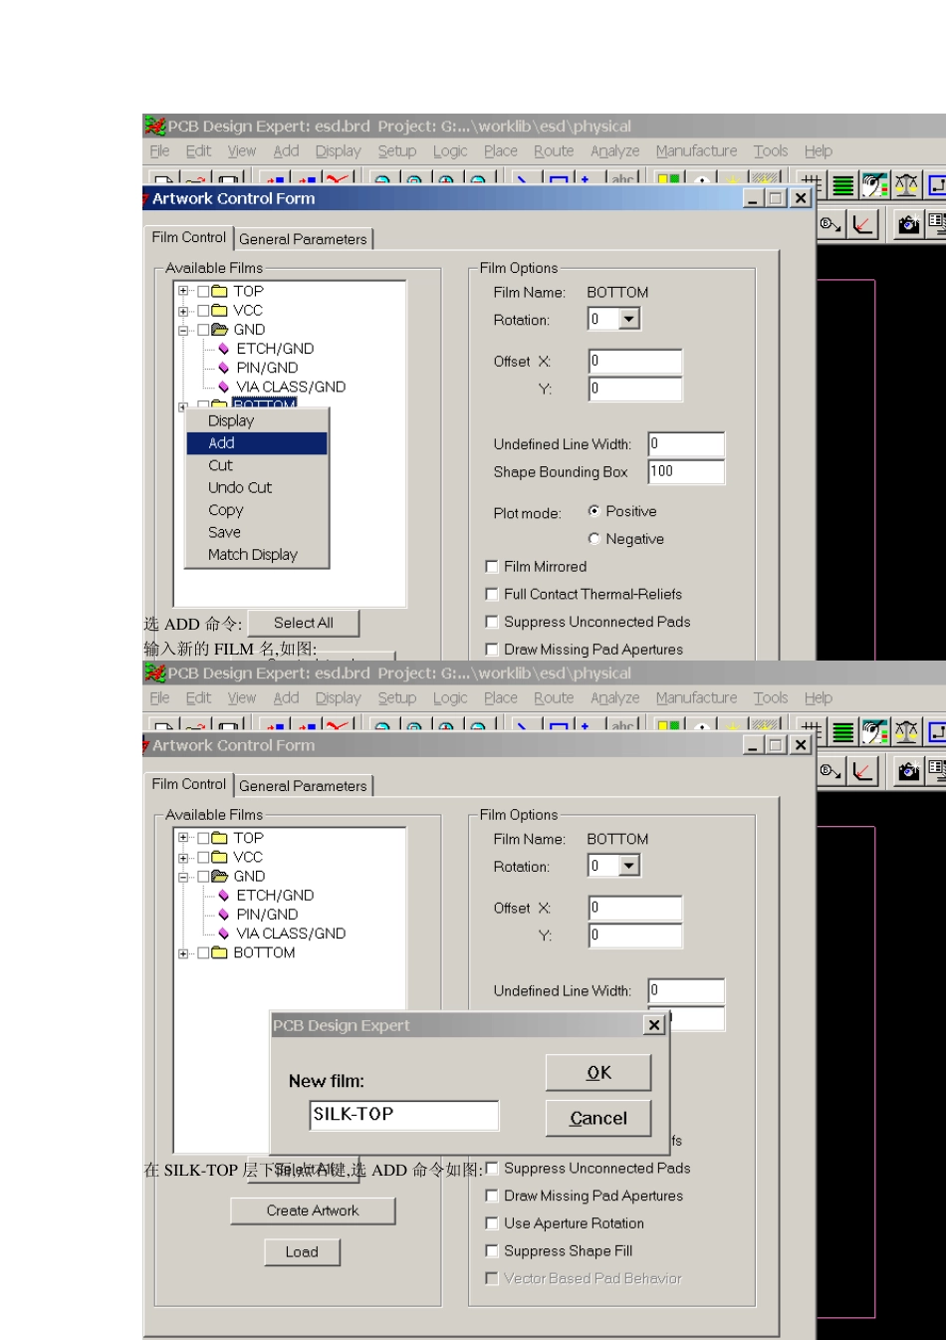Click green layer lines icon, New film screenshot

click(843, 732)
